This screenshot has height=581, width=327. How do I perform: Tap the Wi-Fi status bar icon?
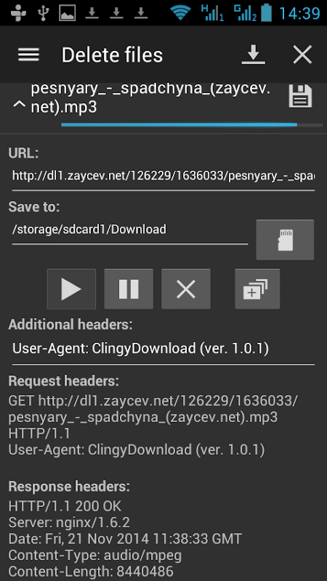[180, 13]
